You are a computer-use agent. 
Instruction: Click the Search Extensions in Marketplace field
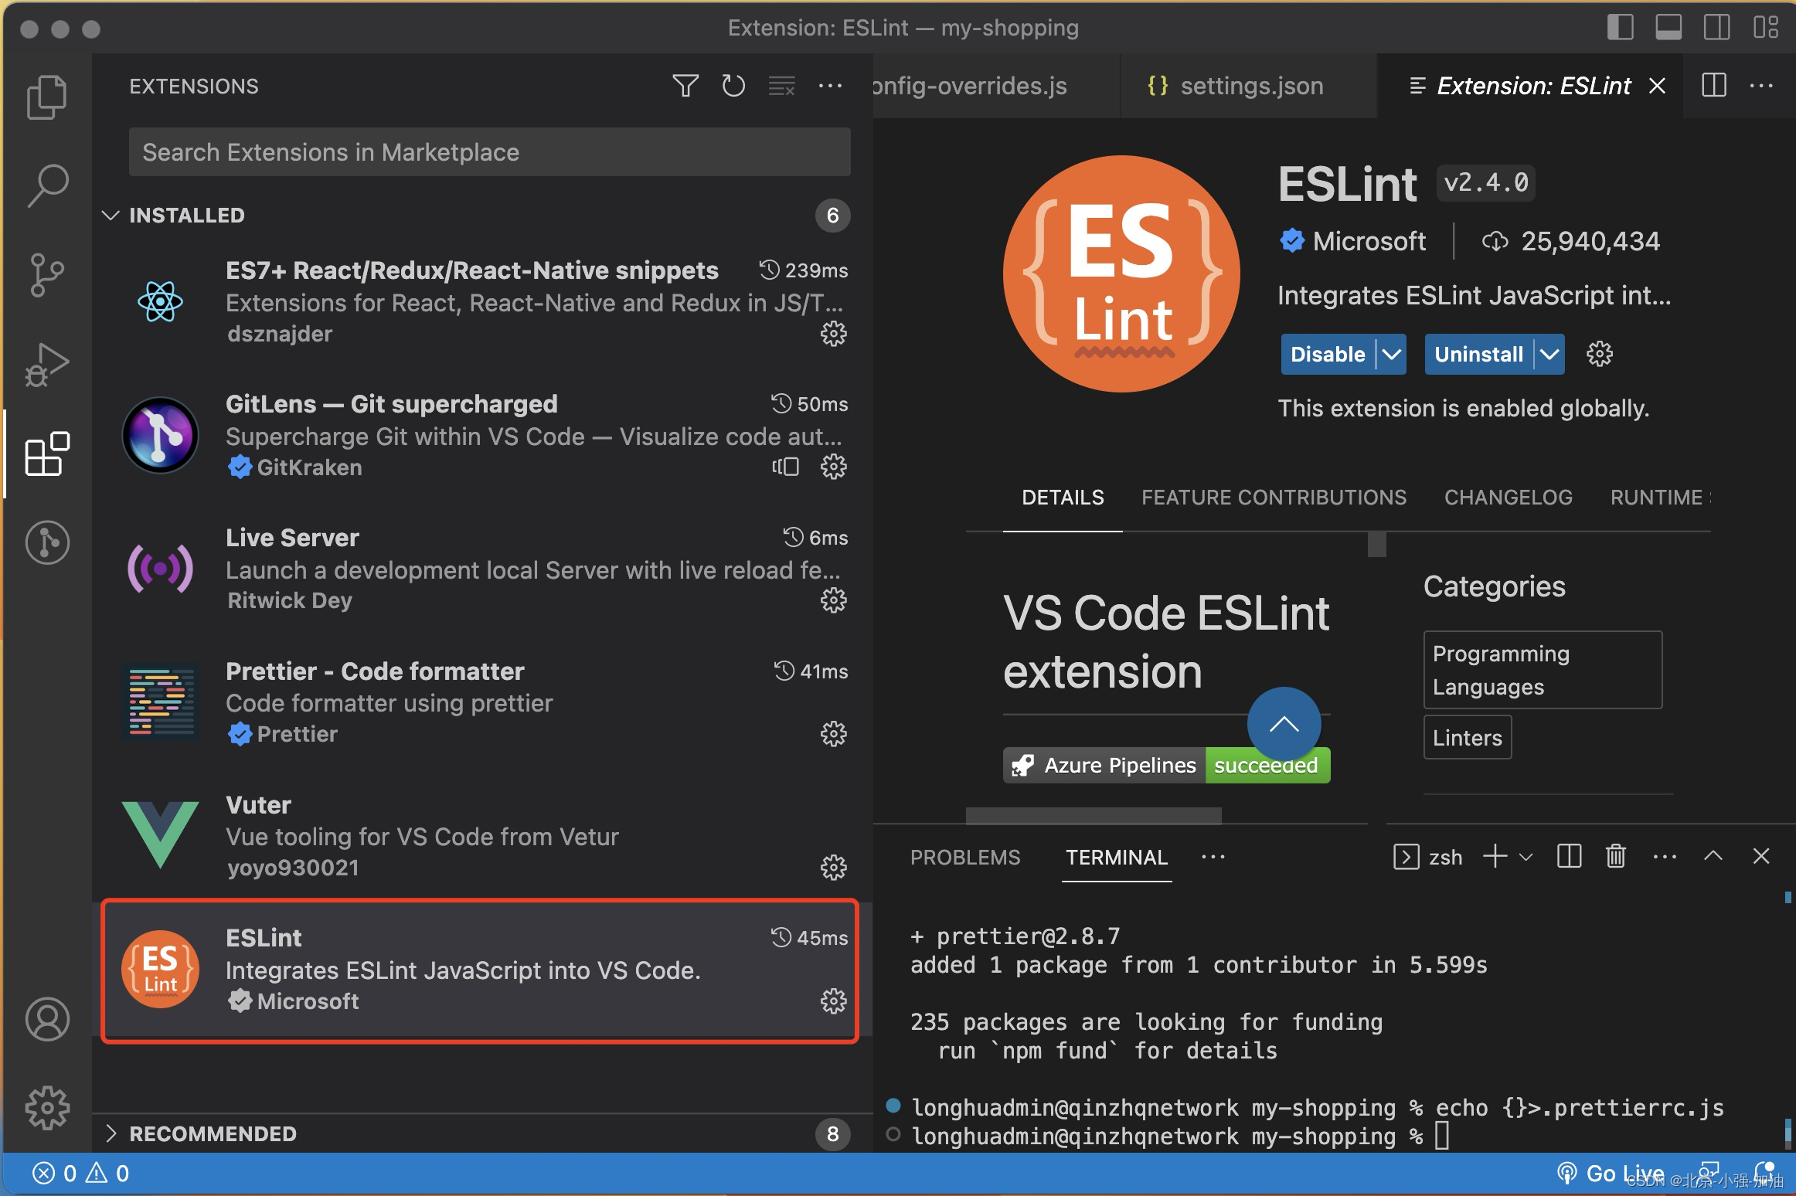pos(489,152)
